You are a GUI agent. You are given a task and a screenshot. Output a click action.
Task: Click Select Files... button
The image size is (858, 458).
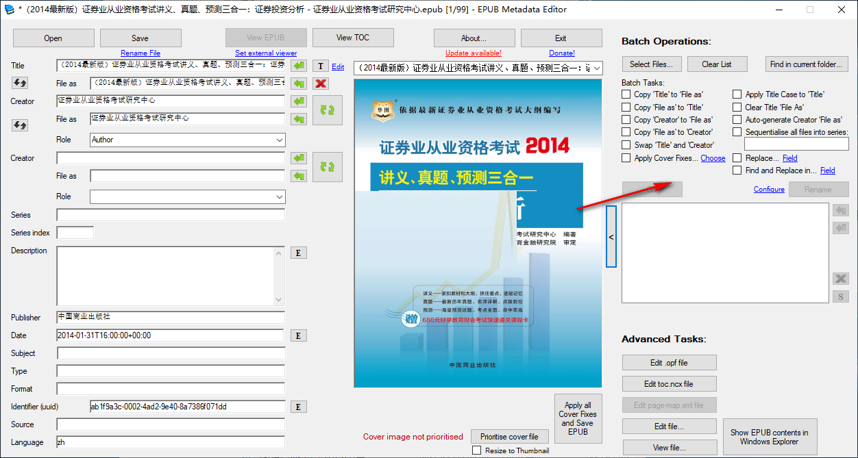click(651, 64)
